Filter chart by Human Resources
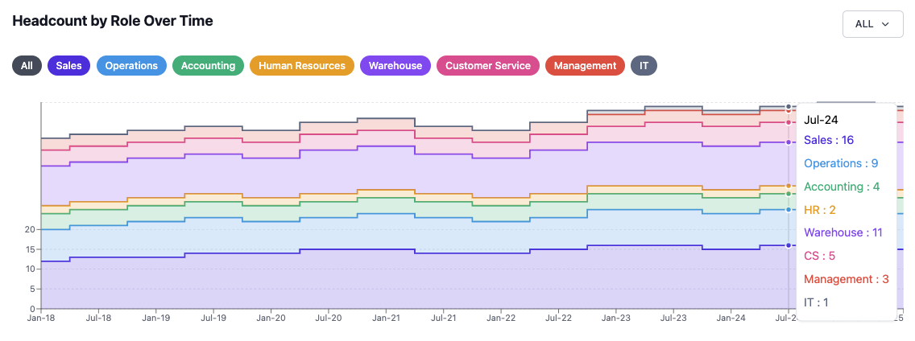 302,66
